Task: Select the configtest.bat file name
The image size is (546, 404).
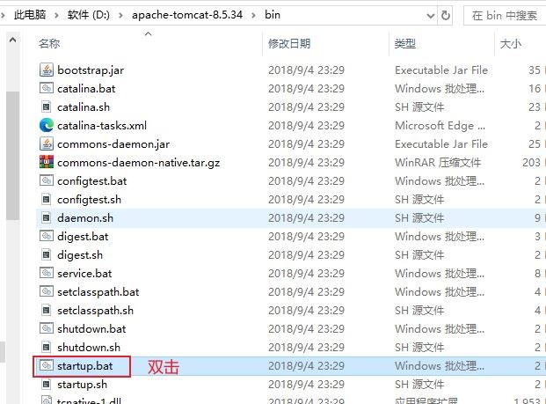Action: [92, 181]
